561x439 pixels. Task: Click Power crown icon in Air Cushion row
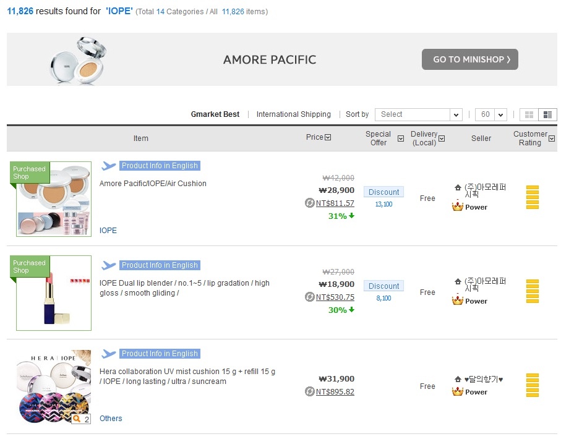click(458, 207)
